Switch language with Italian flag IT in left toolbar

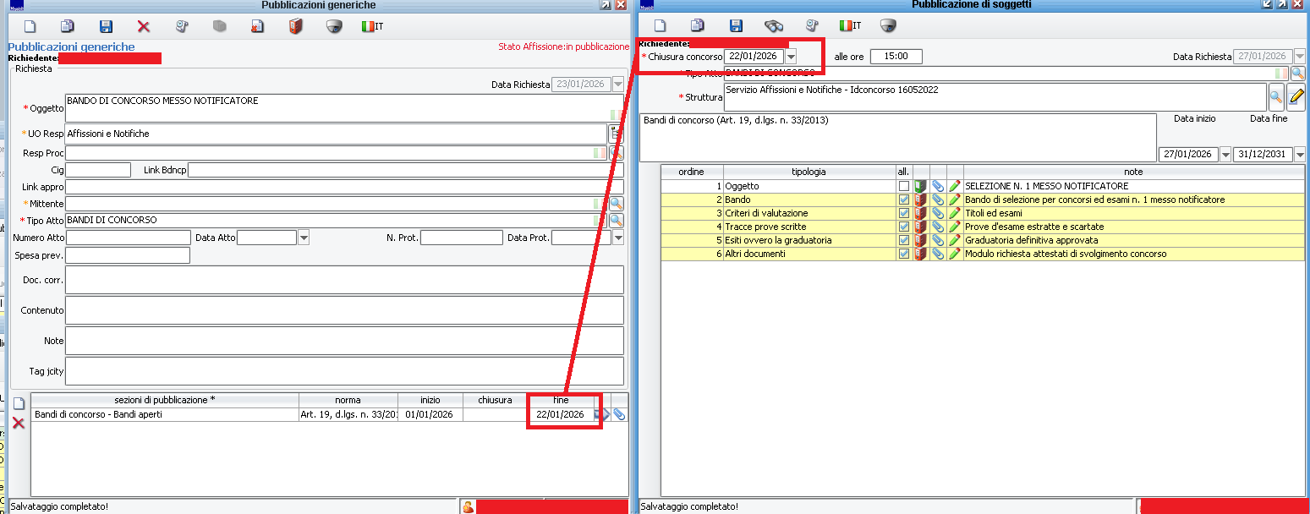pos(371,26)
